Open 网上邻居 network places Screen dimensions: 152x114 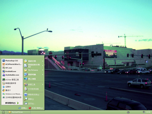[34, 79]
